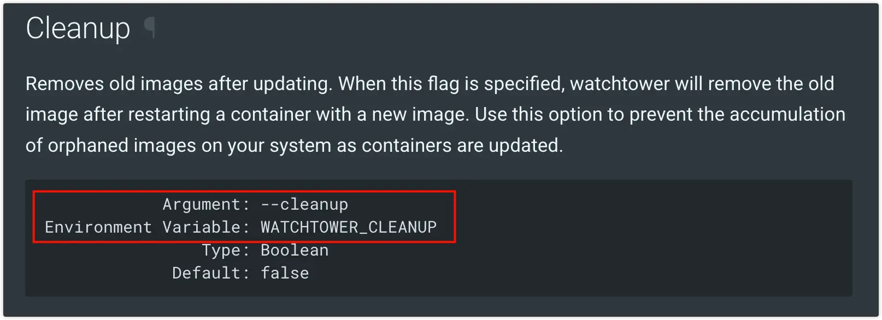Click the paragraph permalink icon beside Cleanup

[x=149, y=27]
